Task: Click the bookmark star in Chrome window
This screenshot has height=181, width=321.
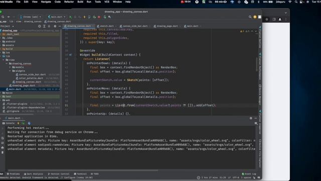Action: click(267, 19)
